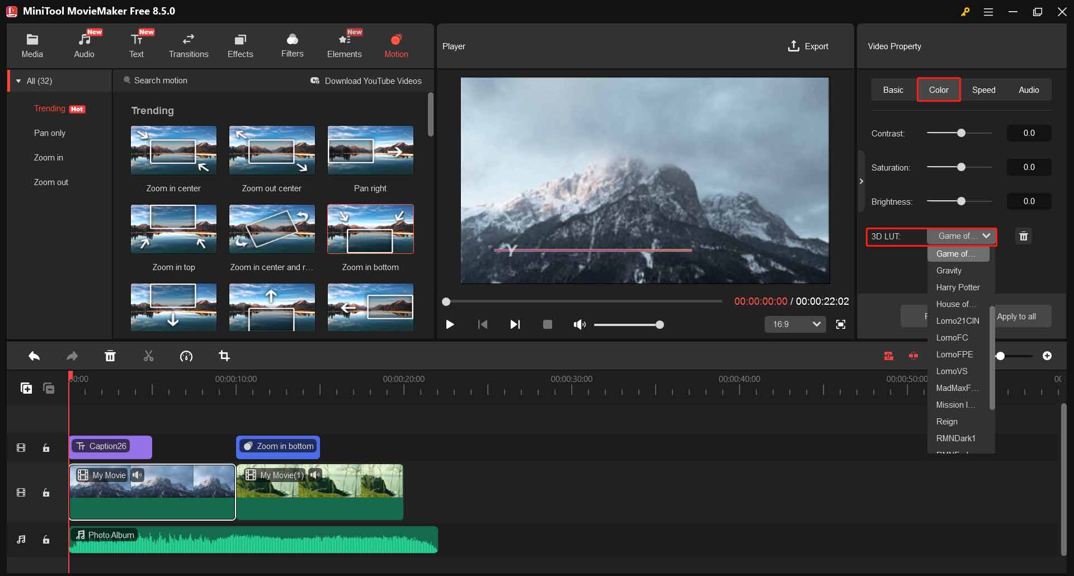Switch to the Elements panel
Screen dimensions: 1074x576
click(x=345, y=45)
